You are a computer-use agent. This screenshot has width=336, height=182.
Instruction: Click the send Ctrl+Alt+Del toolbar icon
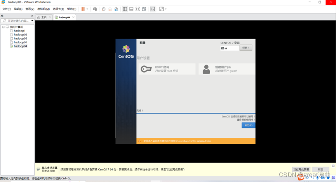point(95,9)
